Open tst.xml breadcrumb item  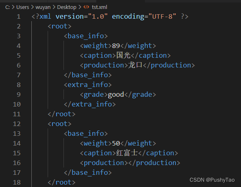(99, 7)
